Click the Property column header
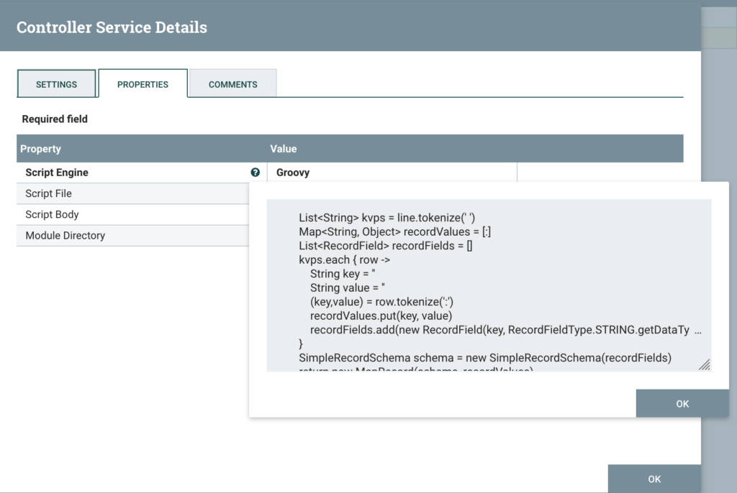This screenshot has width=737, height=493. click(41, 149)
